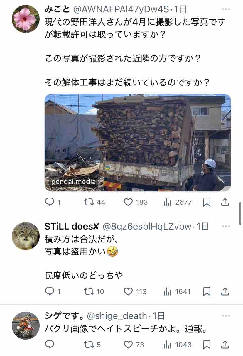243x356 pixels.
Task: Click the page scrollbar on right edge
Action: 241,213
